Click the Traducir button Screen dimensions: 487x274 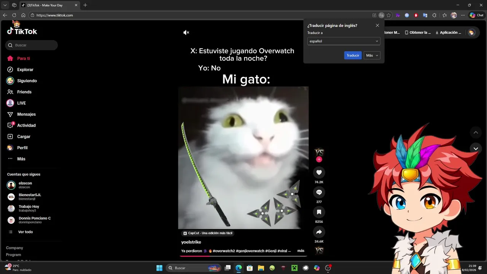tap(353, 55)
